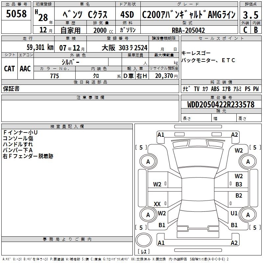Screen dimensions: 263x263
Task: Click recycle deposit 20,370円
Action: (166, 76)
